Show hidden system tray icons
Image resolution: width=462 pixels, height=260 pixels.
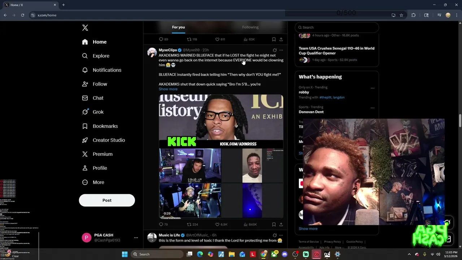(409, 254)
